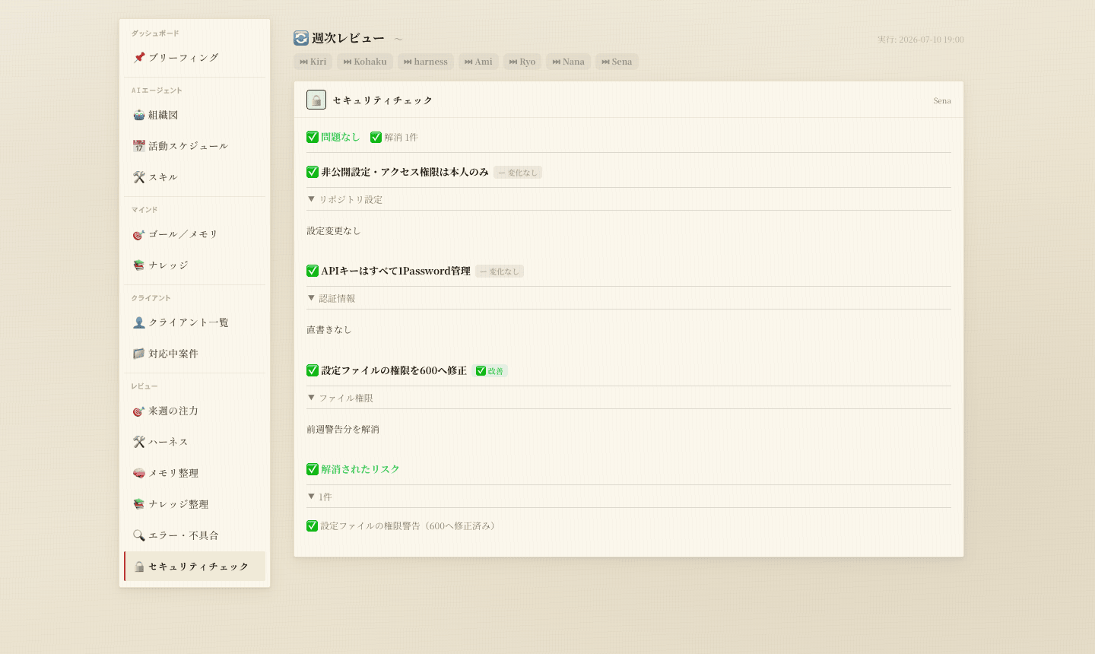Open 活動スケジュール calendar icon
1095x654 pixels.
(x=139, y=146)
